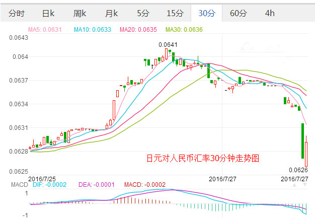The image size is (315, 218).
Task: Select the 5分 interval tab
Action: click(143, 13)
